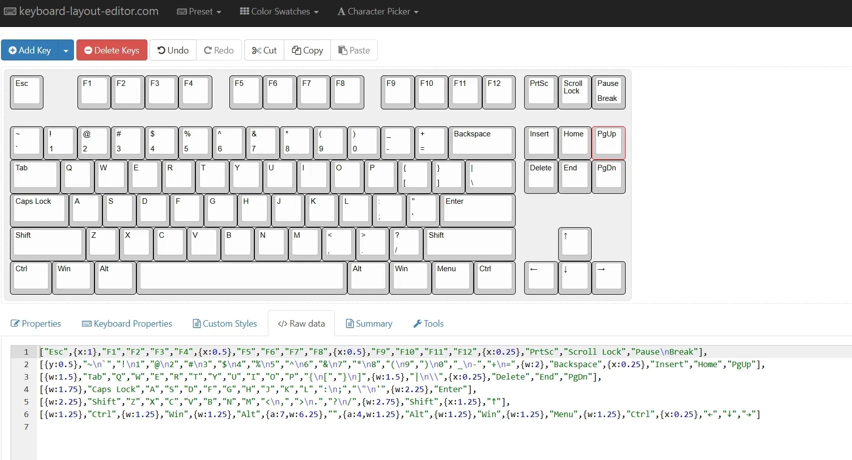This screenshot has height=460, width=852.
Task: Select the M key
Action: 305,244
